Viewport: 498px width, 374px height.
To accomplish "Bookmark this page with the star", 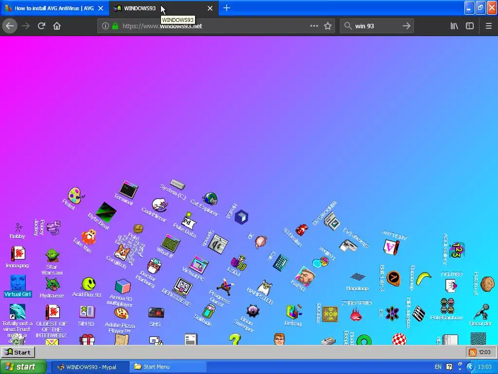I will [328, 26].
